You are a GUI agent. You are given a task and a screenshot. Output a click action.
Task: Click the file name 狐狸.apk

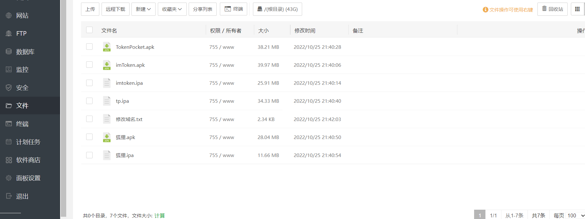click(x=125, y=137)
